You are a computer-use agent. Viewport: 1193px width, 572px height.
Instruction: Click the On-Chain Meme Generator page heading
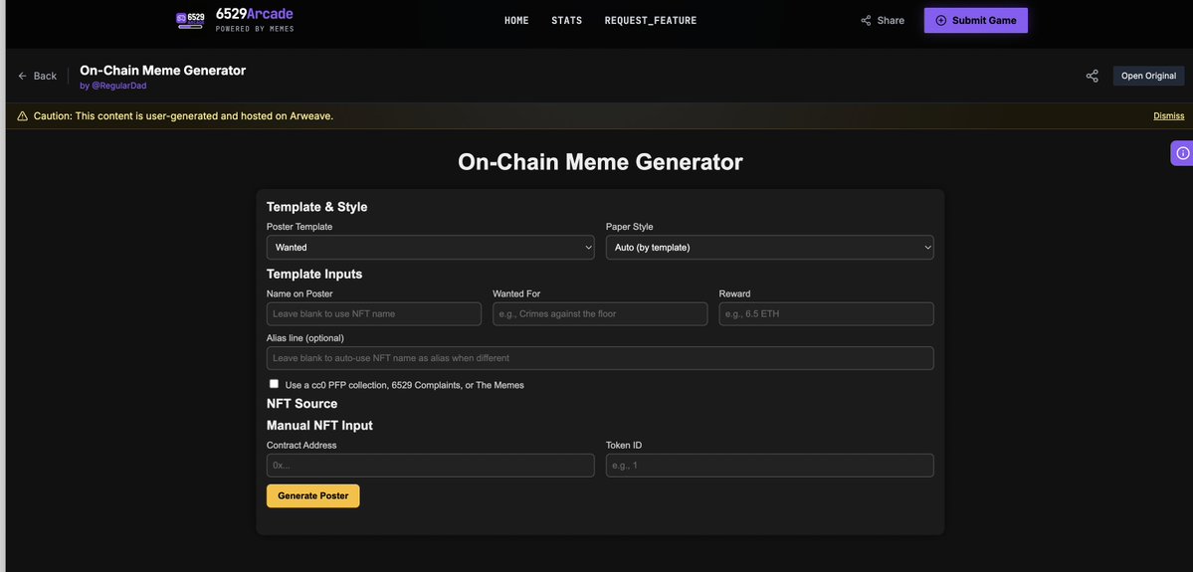(600, 162)
